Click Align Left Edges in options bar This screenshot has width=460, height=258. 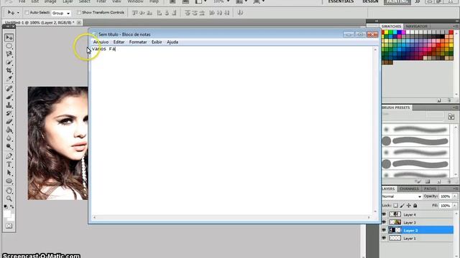pyautogui.click(x=159, y=13)
